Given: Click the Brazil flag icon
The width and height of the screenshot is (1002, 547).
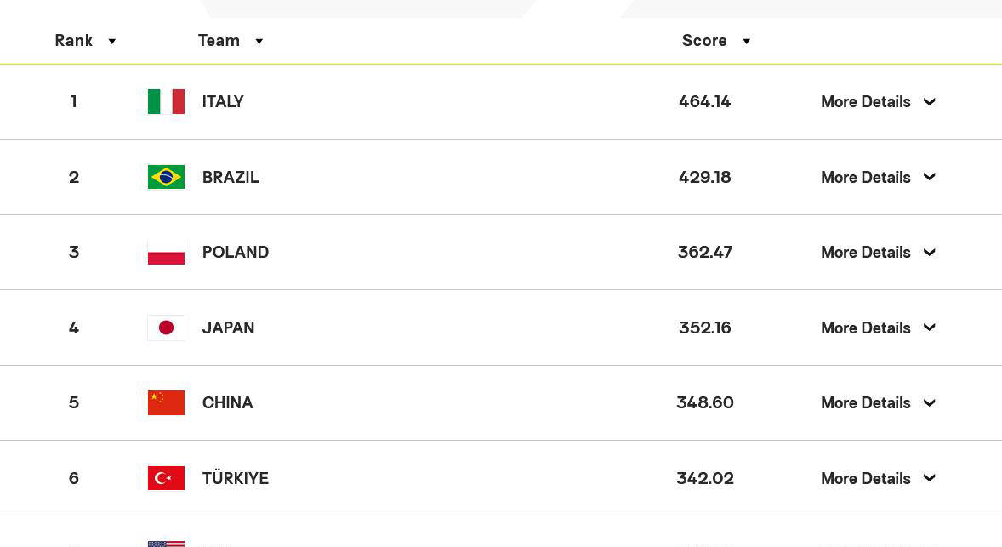Looking at the screenshot, I should [x=166, y=177].
